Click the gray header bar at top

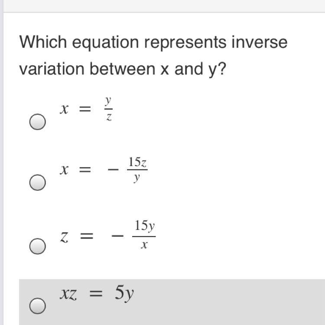point(162,5)
